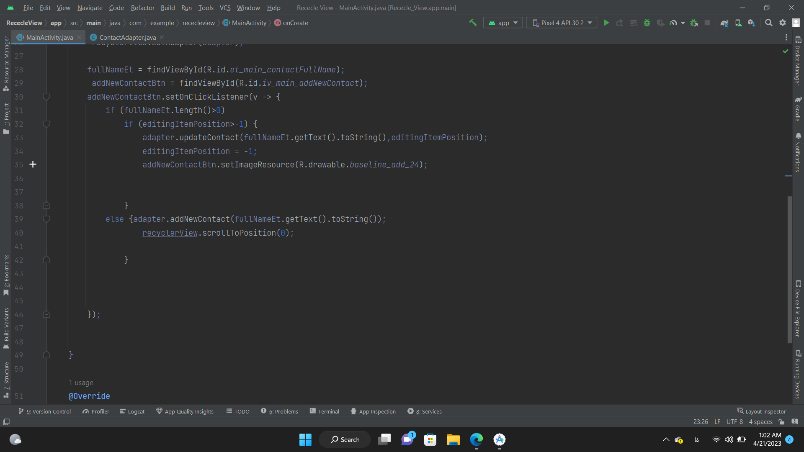Click the user account avatar icon
The height and width of the screenshot is (452, 804).
[x=796, y=23]
